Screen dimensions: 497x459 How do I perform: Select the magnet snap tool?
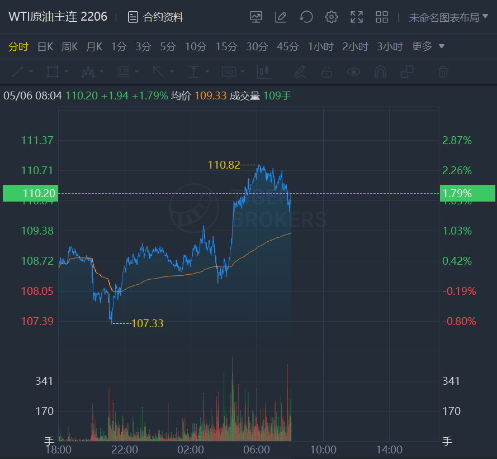pyautogui.click(x=380, y=72)
